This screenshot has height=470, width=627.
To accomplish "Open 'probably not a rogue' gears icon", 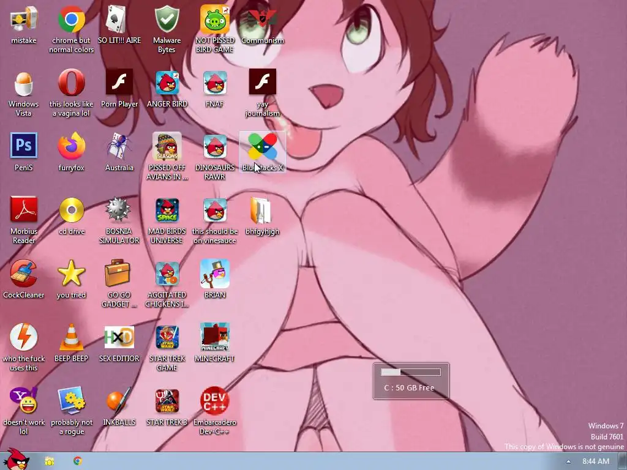I will tap(71, 401).
